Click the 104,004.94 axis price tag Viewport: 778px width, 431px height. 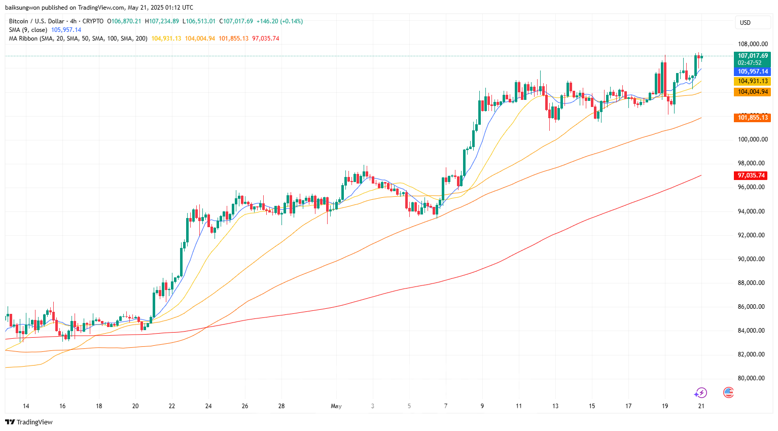[x=753, y=92]
